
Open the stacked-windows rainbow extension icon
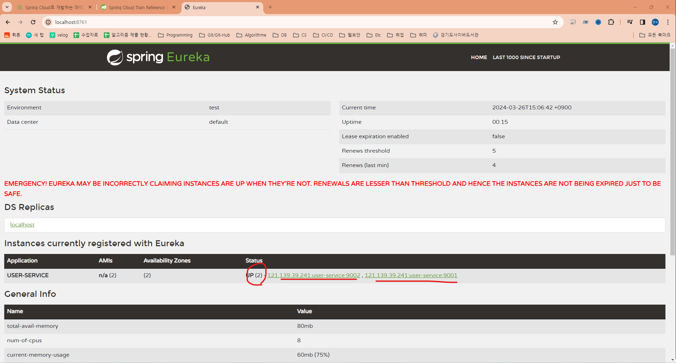click(x=573, y=22)
